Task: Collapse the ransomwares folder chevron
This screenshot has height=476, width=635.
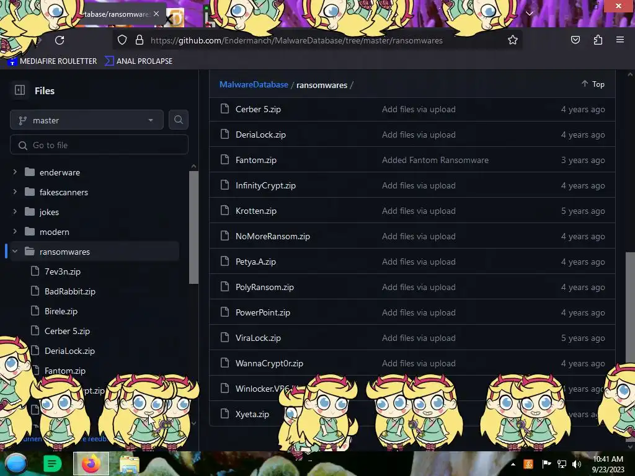Action: (x=15, y=251)
